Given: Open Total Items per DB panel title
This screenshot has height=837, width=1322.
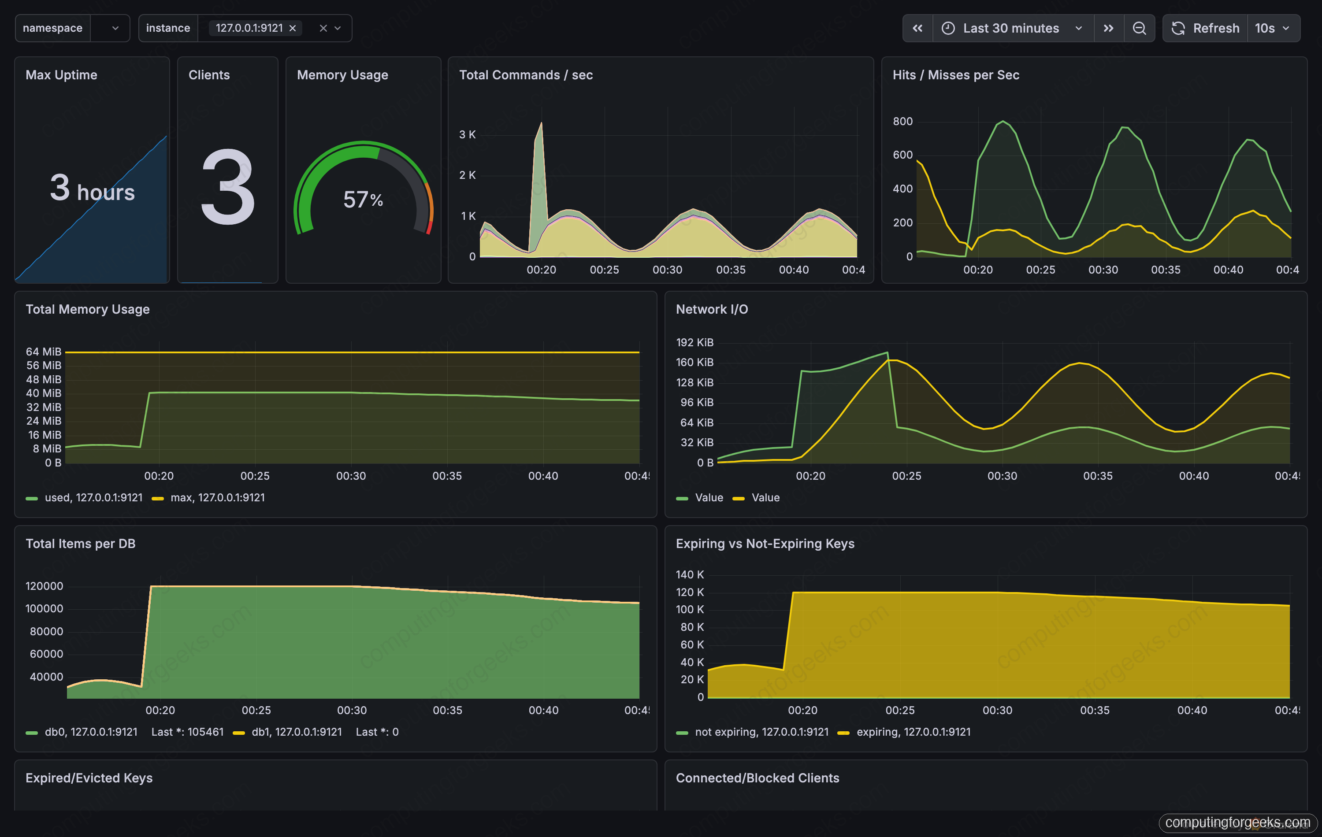Looking at the screenshot, I should 81,543.
